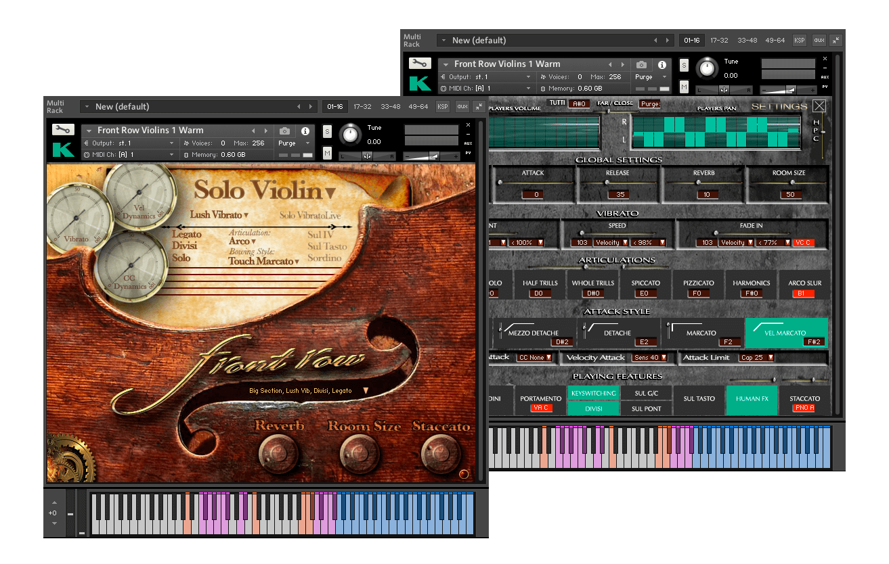889x564 pixels.
Task: Select HARMONICS articulation
Action: click(x=751, y=284)
